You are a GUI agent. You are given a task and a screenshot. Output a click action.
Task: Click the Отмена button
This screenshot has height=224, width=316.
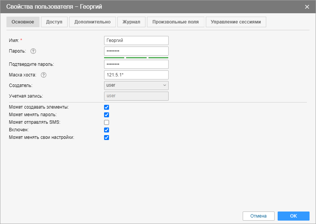click(x=258, y=216)
